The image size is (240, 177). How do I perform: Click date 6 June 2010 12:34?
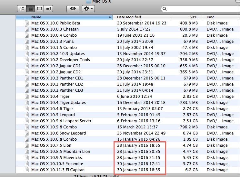click(135, 96)
